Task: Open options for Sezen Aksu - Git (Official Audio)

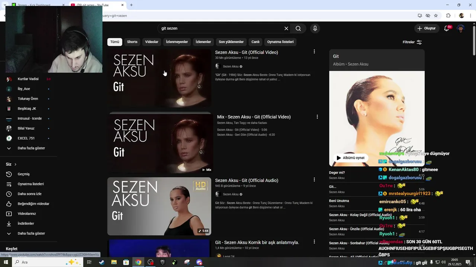Action: (x=314, y=179)
